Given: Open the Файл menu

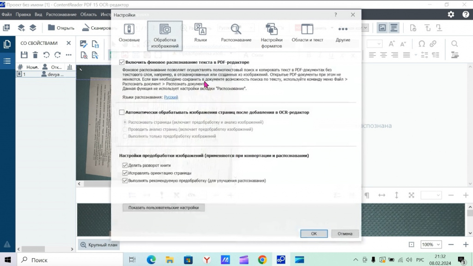Looking at the screenshot, I should [x=6, y=14].
